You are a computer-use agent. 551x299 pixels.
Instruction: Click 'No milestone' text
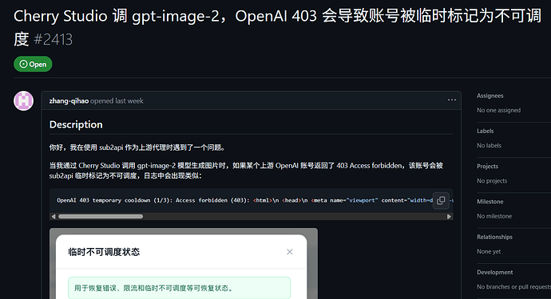pos(494,216)
